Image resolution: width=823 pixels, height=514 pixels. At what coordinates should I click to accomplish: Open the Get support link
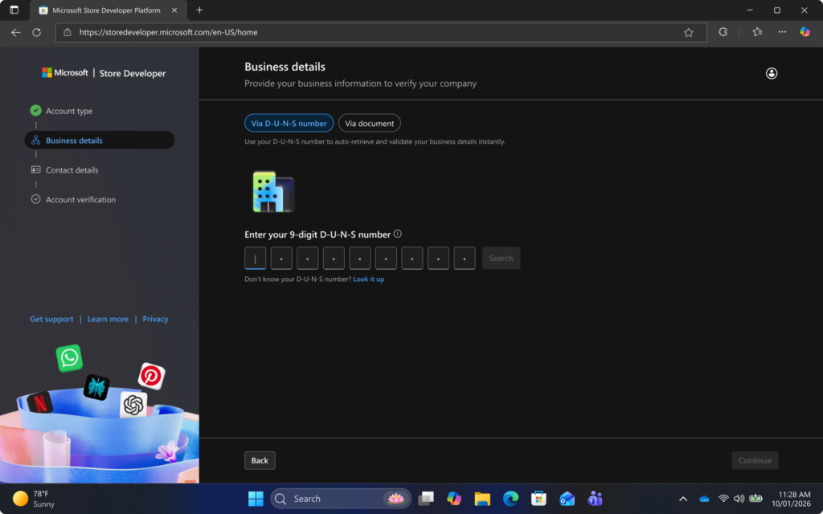(x=51, y=319)
